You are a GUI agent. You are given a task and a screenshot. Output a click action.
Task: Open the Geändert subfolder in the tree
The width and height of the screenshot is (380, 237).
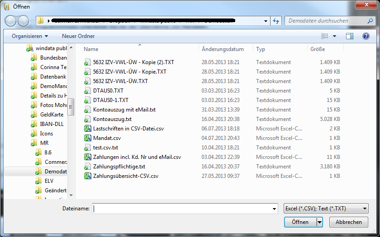click(56, 191)
